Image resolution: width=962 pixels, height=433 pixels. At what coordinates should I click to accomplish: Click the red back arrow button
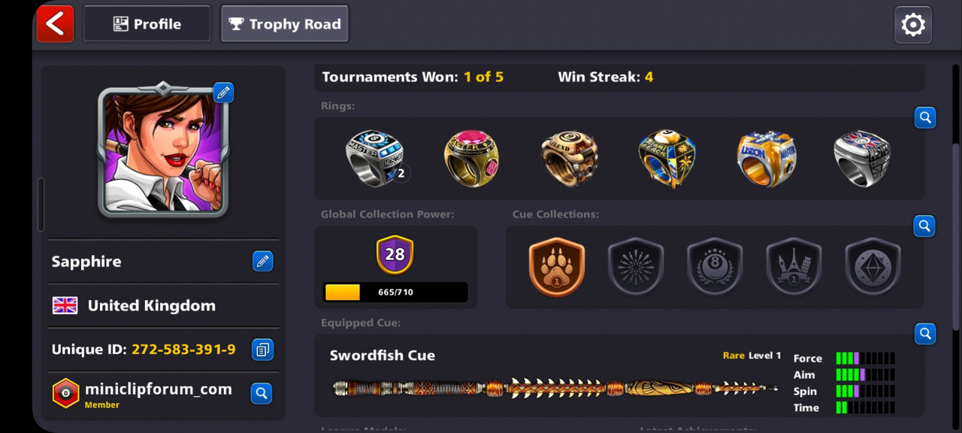55,24
